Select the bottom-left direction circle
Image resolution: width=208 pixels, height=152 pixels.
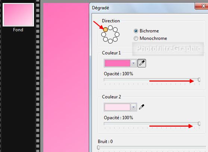[x=105, y=39]
